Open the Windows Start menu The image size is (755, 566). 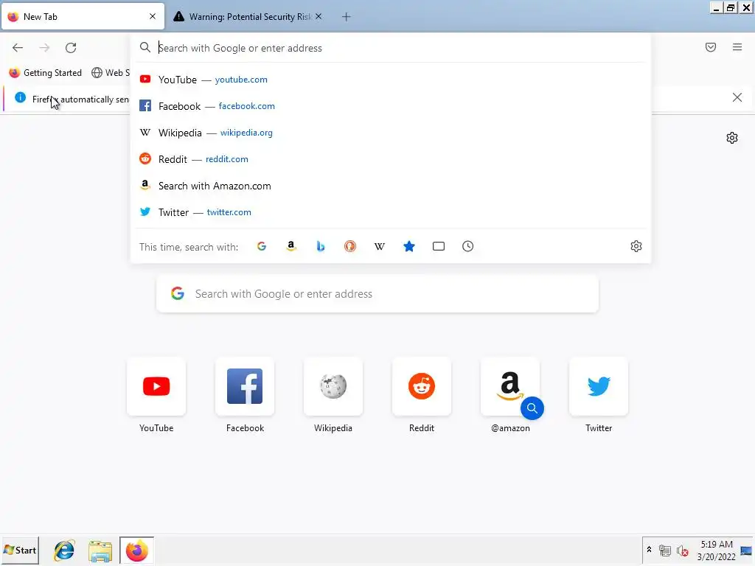20,550
